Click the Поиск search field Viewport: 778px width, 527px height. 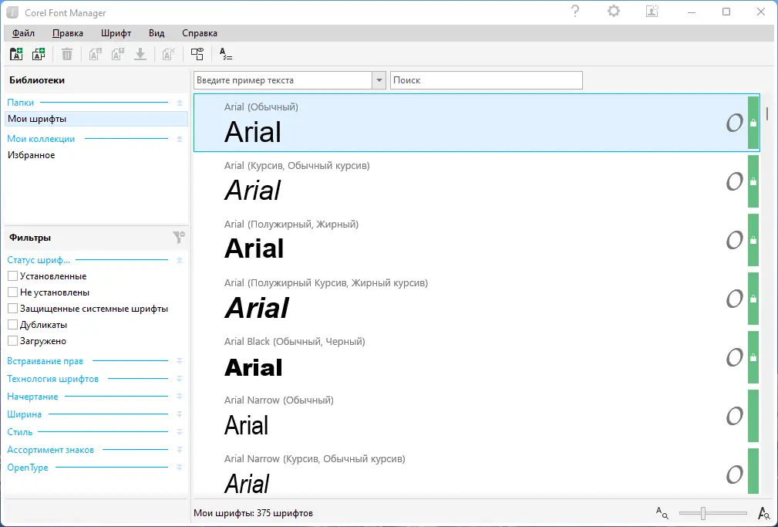[487, 80]
